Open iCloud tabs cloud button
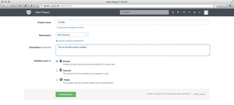Viewport: 234px width, 105px height. point(14,6)
